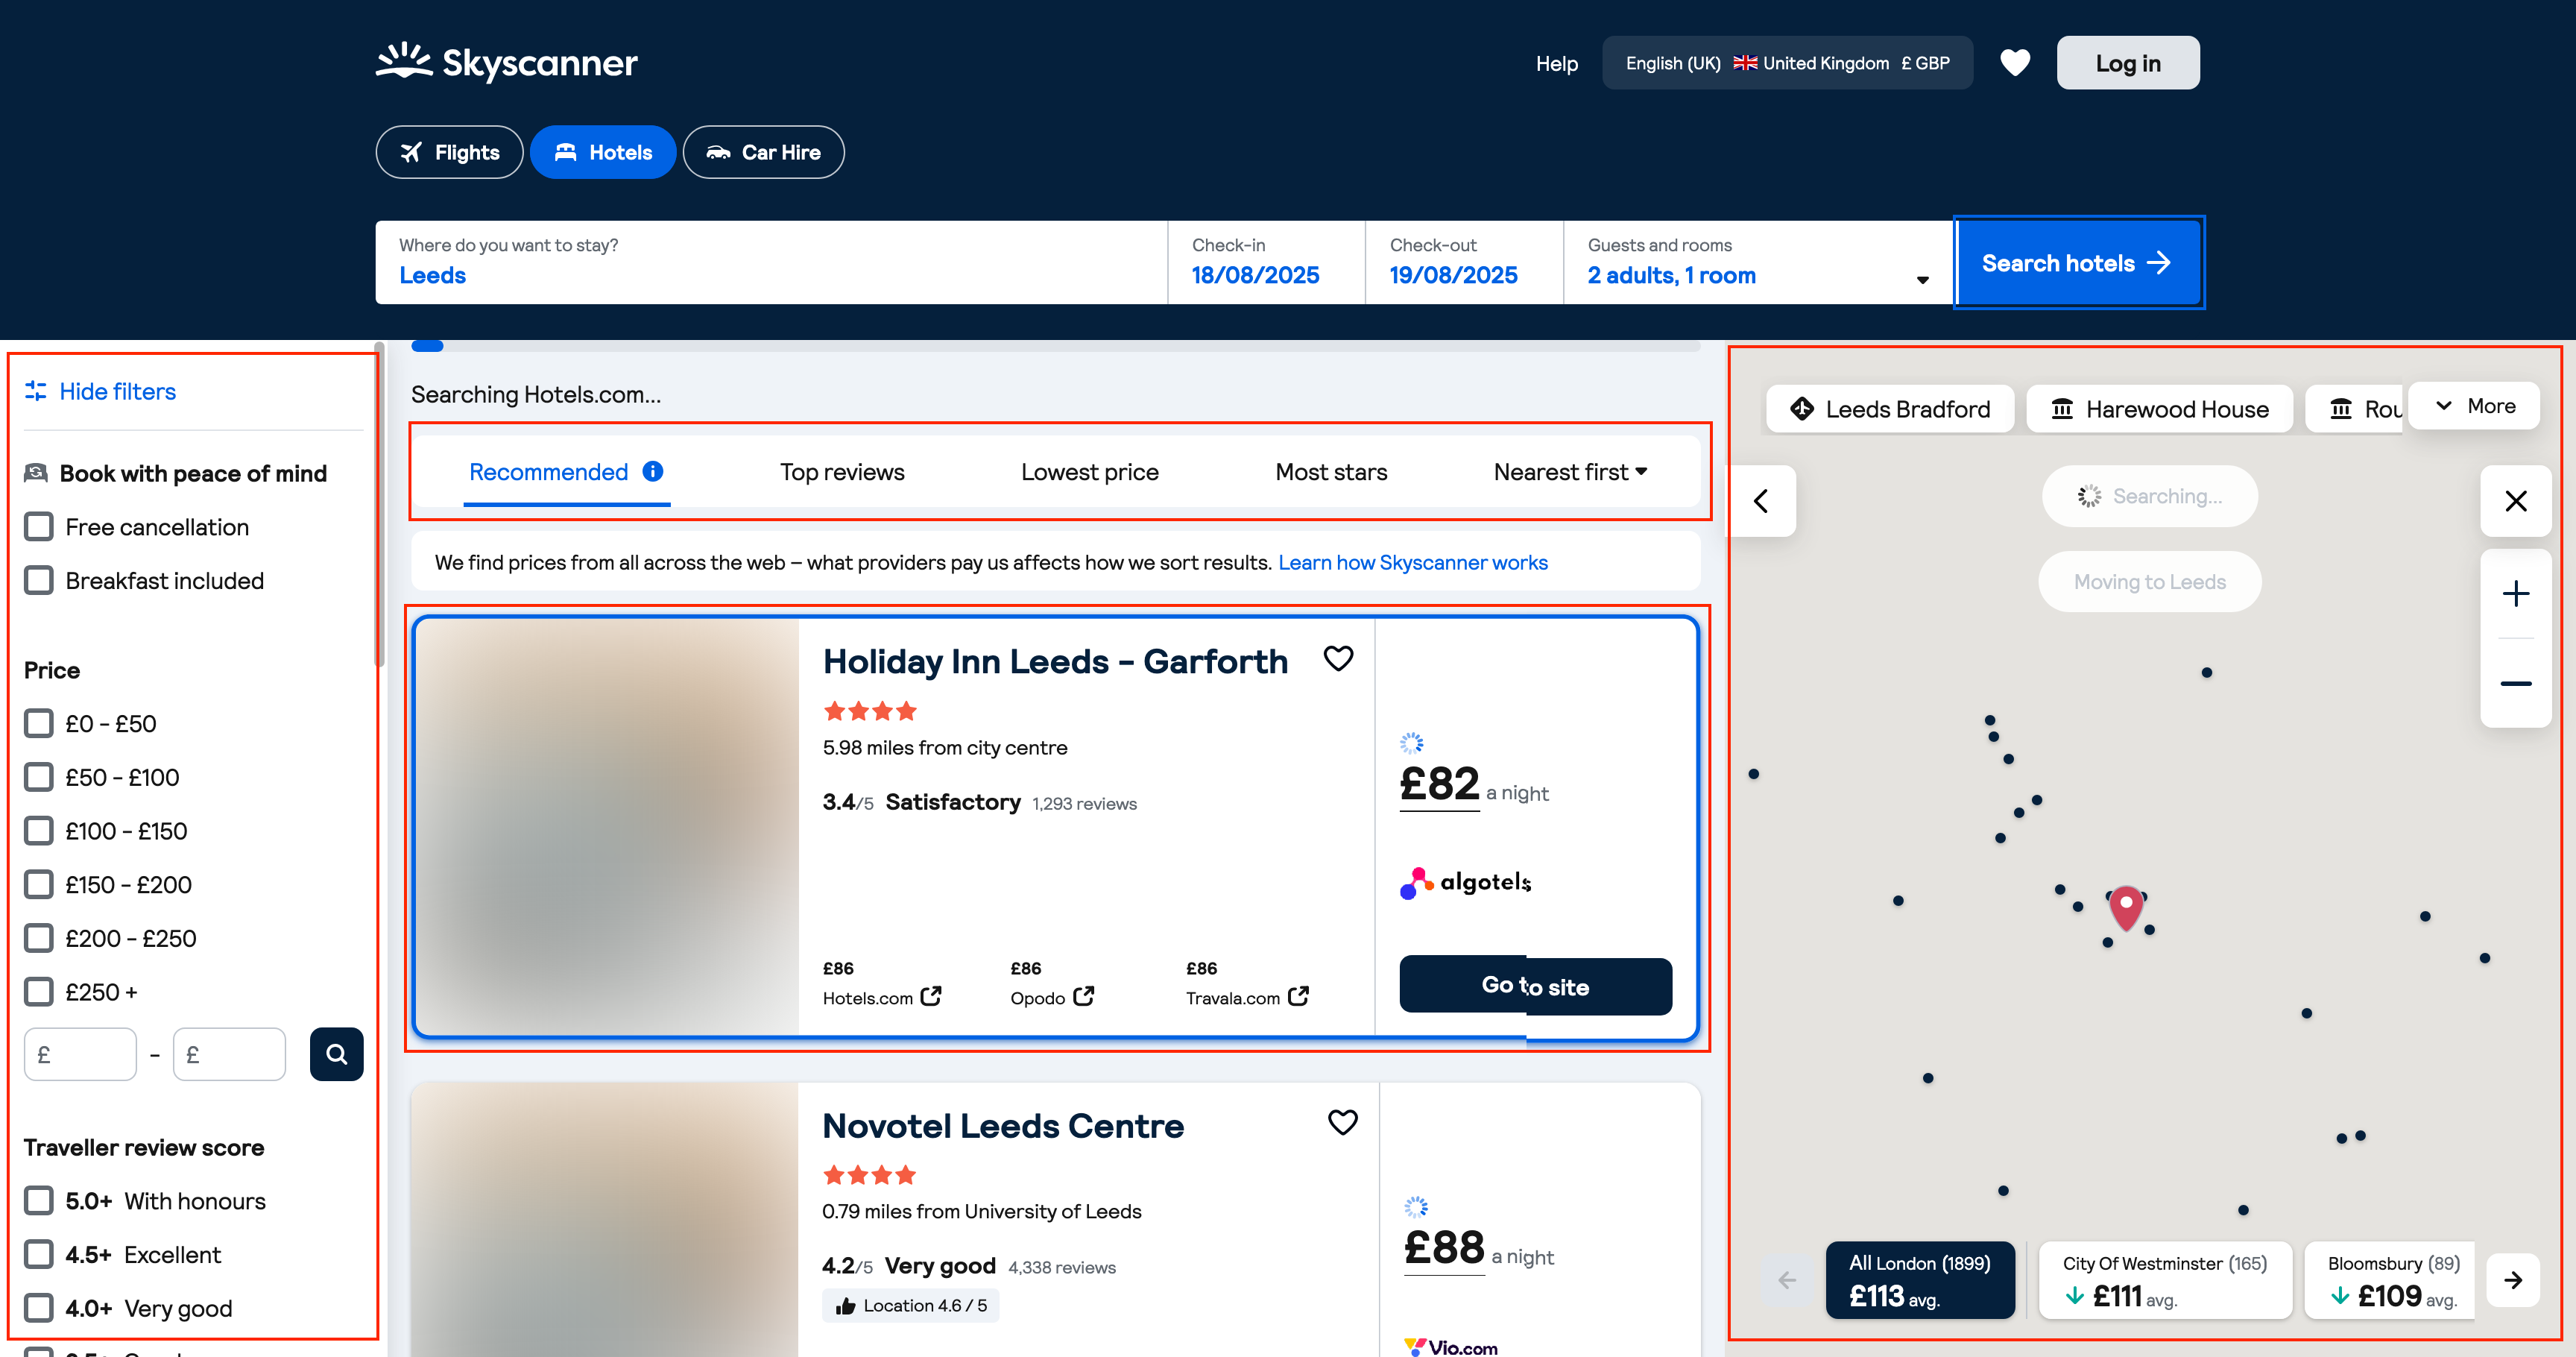The width and height of the screenshot is (2576, 1357).
Task: Click the price search magnifier button
Action: [337, 1054]
